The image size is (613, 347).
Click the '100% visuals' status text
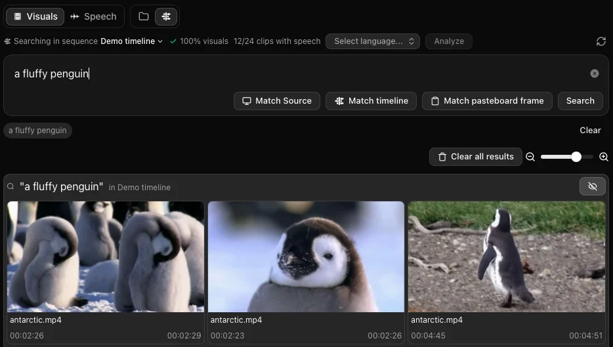coord(203,41)
